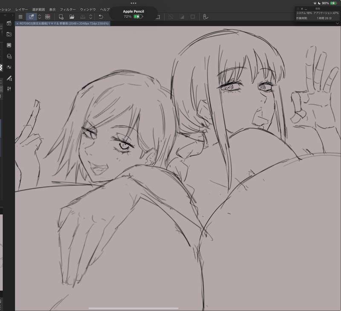Create a new canvas icon
This screenshot has height=311, width=341.
(x=61, y=17)
